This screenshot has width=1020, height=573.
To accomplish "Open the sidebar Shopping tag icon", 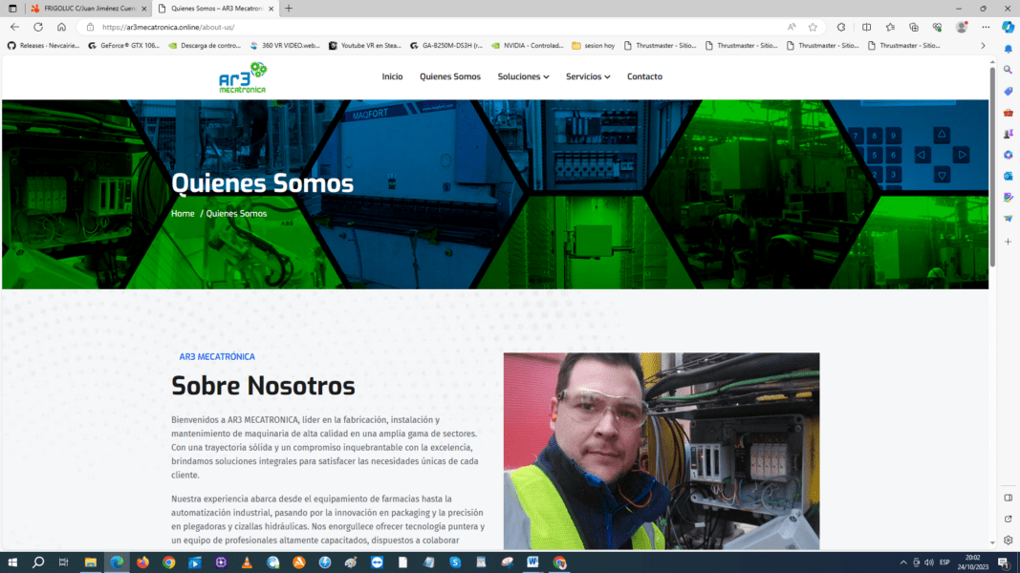I will [1008, 92].
